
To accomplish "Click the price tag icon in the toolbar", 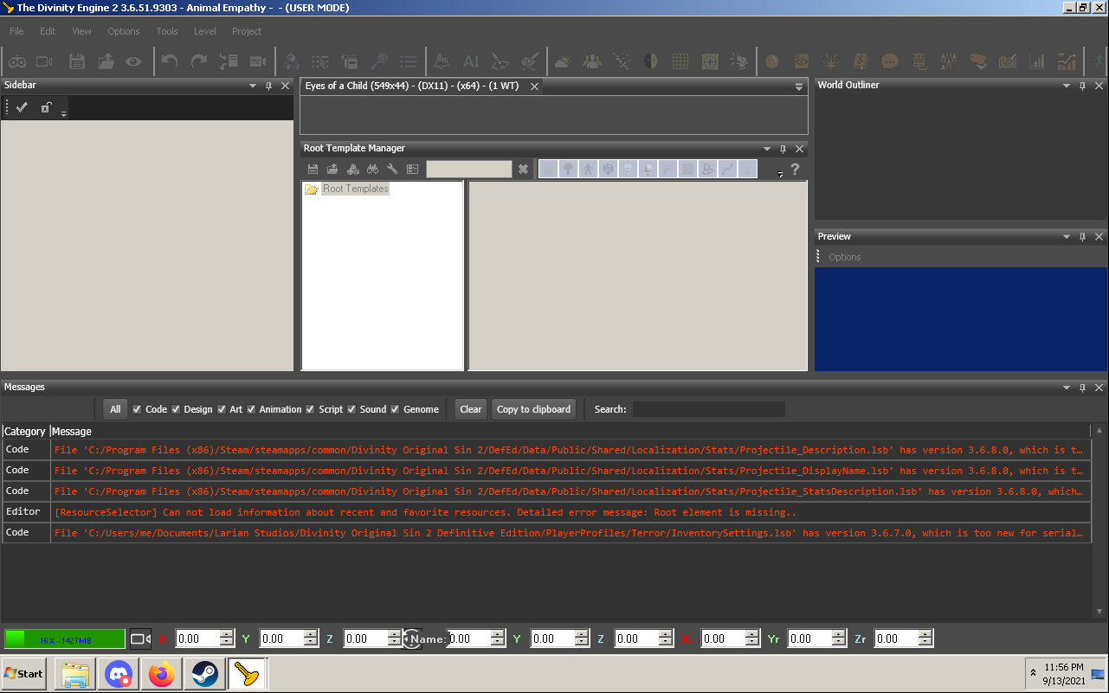I will pyautogui.click(x=978, y=61).
